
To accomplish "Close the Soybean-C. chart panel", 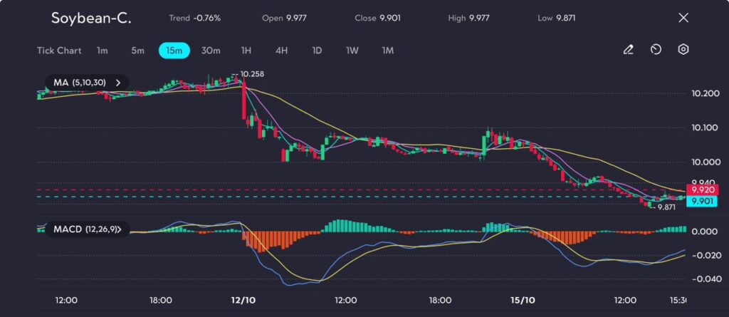I will (x=683, y=18).
